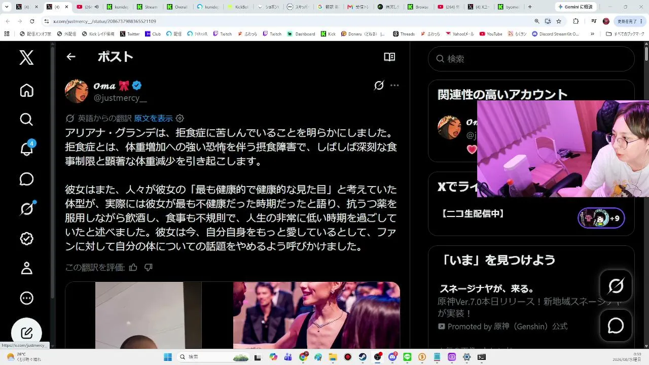Open the Discord StreamKit bookmark
This screenshot has width=649, height=365.
[556, 34]
